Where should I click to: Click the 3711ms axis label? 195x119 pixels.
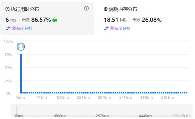pyautogui.click(x=126, y=98)
